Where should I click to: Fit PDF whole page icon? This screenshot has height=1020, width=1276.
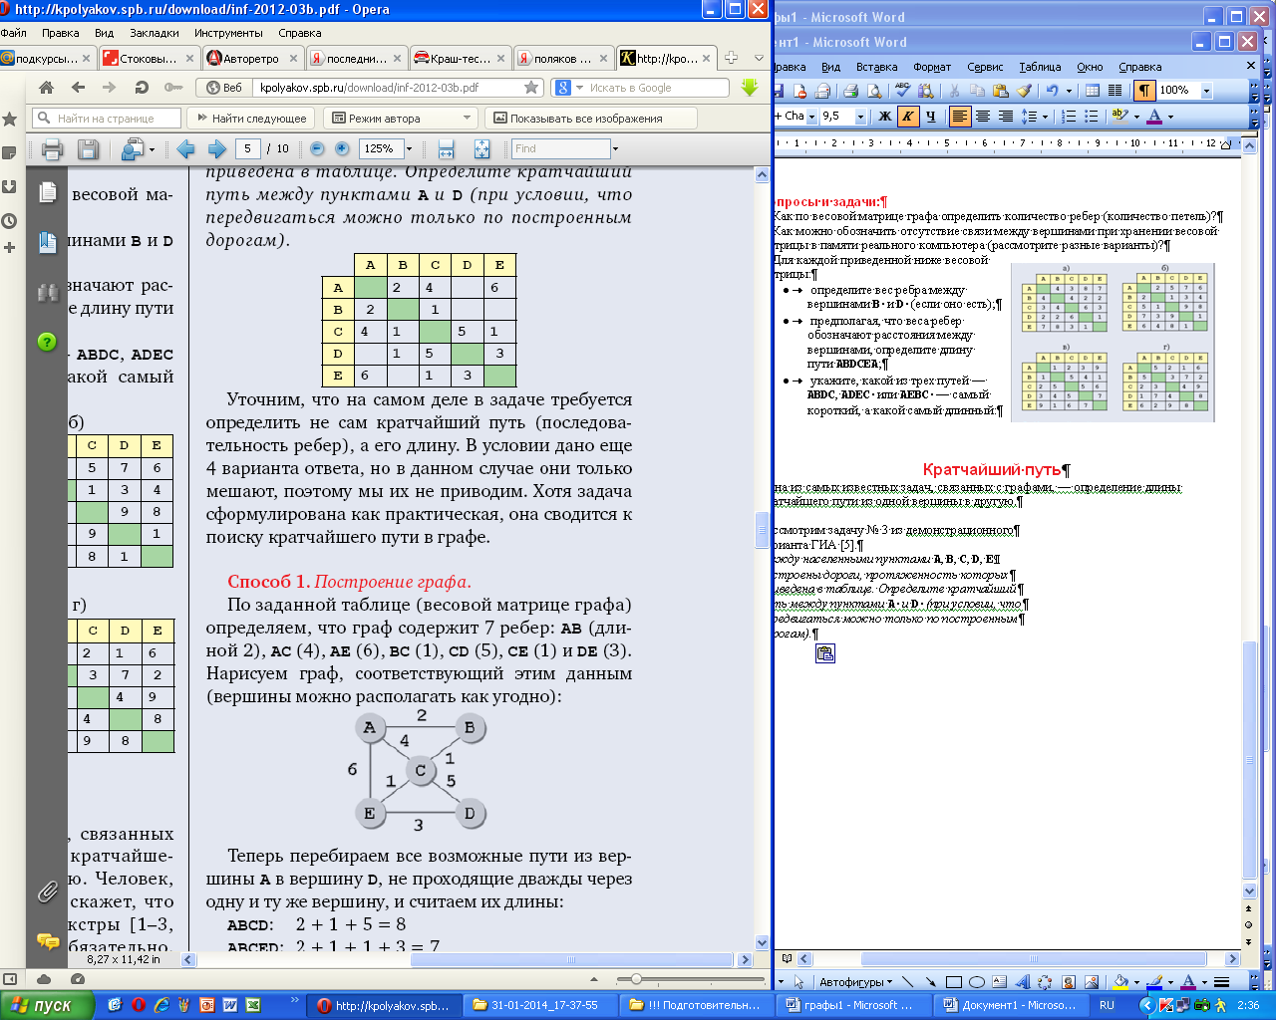[x=481, y=149]
